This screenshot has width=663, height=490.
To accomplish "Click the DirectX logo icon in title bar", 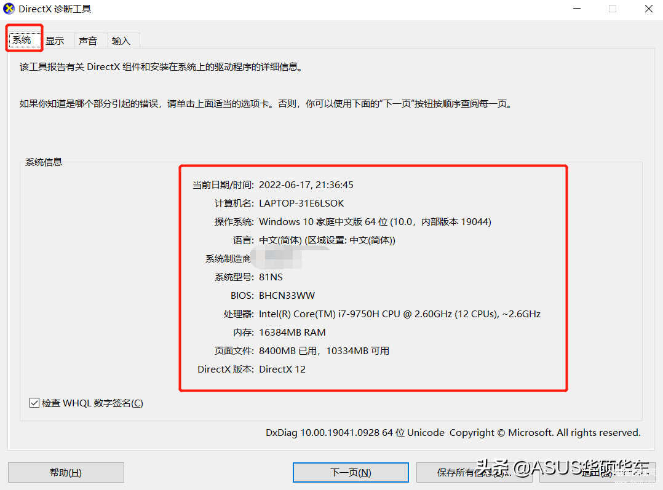I will (9, 9).
